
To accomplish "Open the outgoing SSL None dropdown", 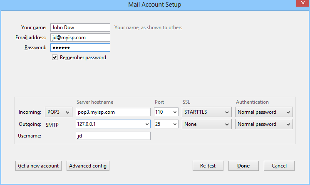I will click(x=206, y=124).
